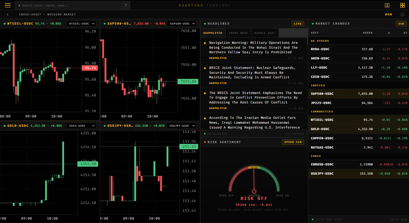Open the BRICS conflict prevention headline

254,100
